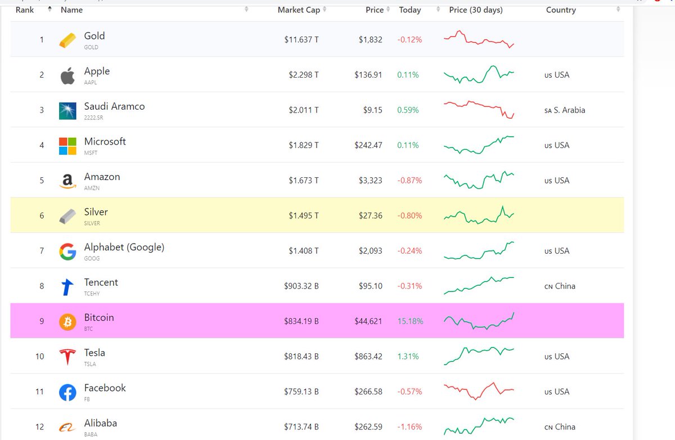This screenshot has width=675, height=440.
Task: Click Facebook market cap $759.13 B
Action: pos(301,392)
